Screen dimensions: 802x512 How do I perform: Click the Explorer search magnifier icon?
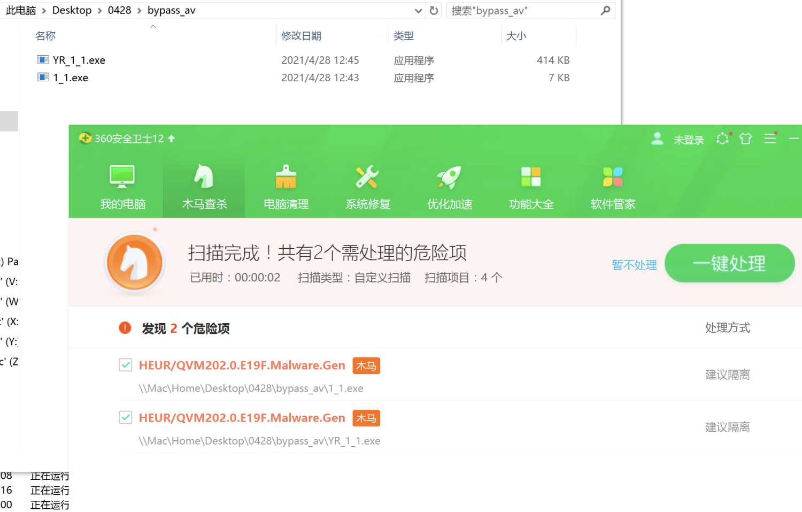click(605, 11)
